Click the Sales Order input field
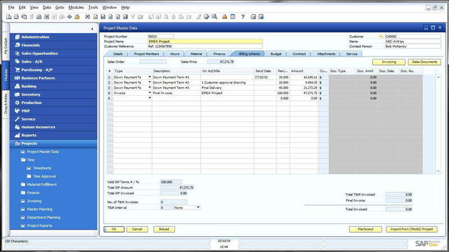 [153, 62]
